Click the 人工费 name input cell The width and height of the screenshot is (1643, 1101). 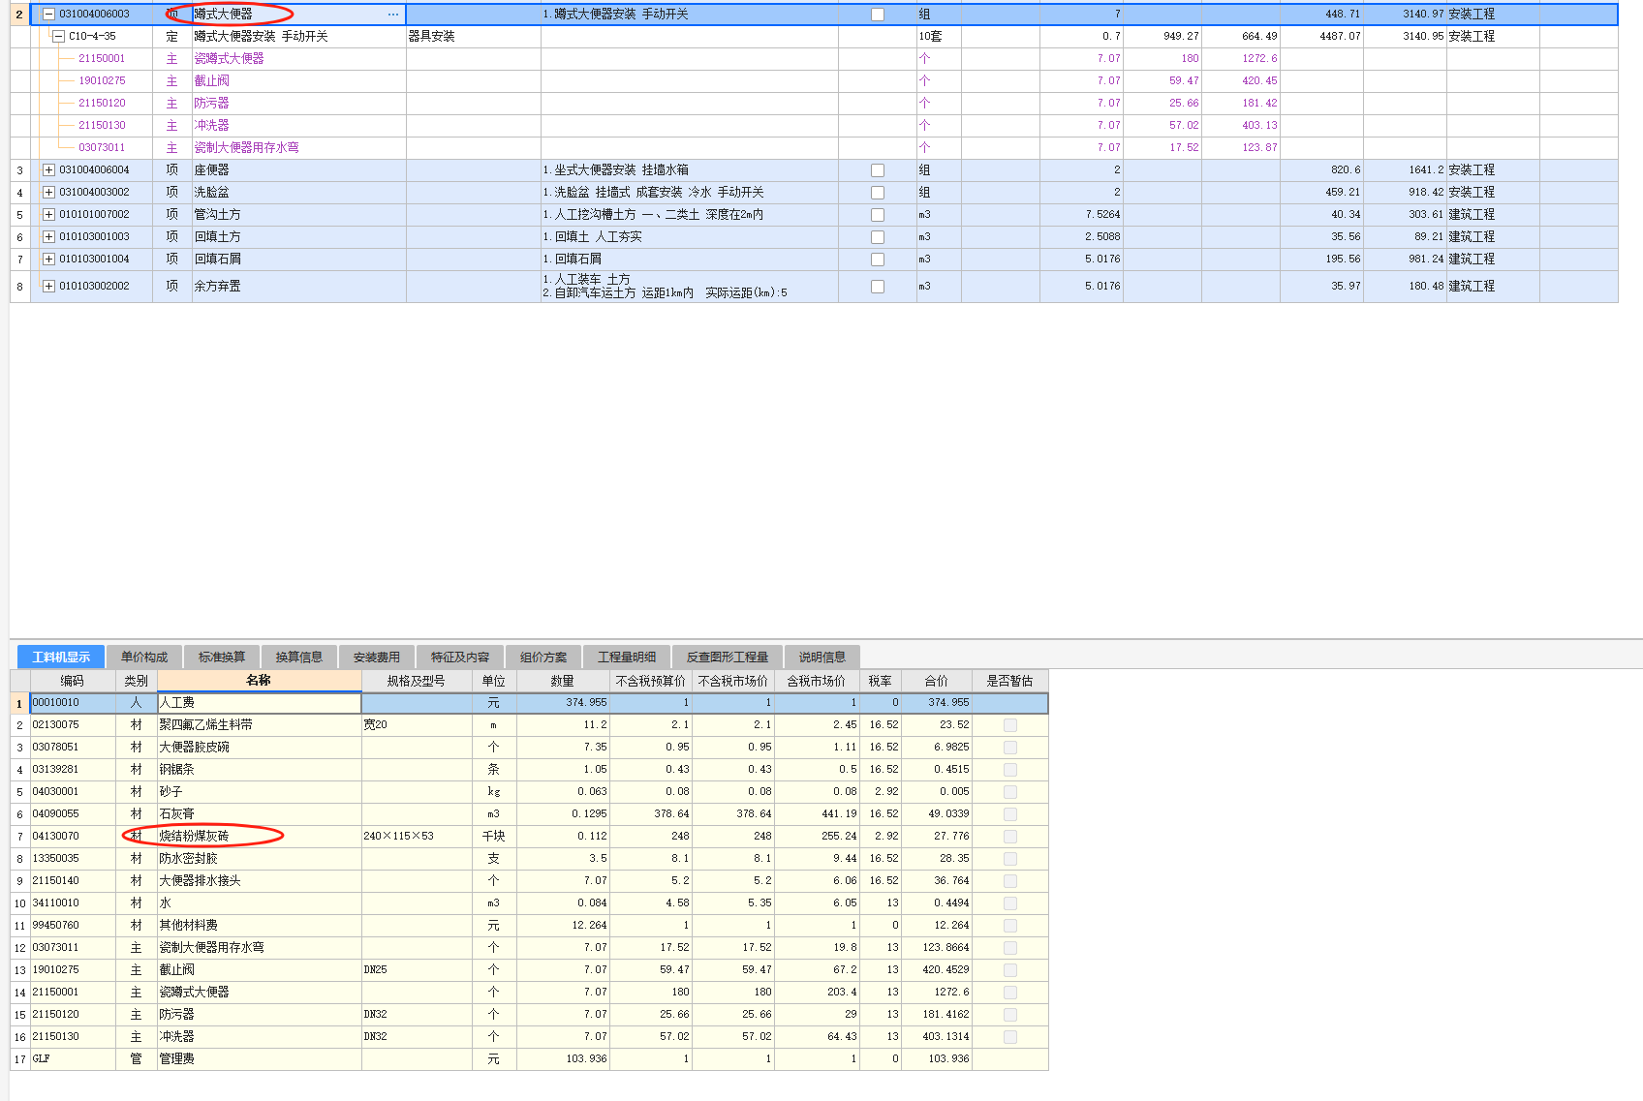[259, 703]
